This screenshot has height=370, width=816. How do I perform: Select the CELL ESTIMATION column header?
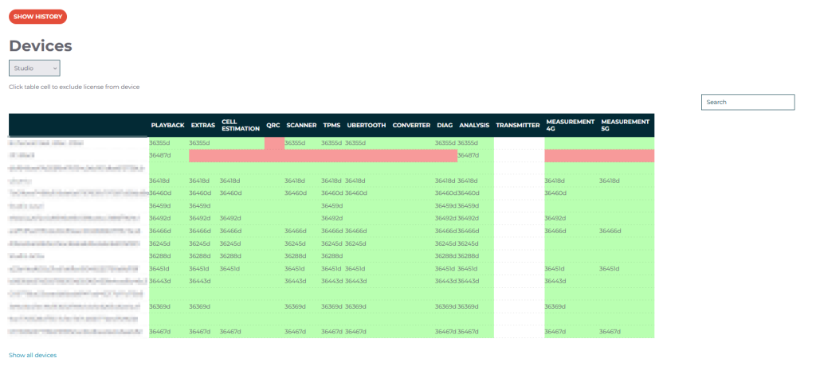[241, 125]
